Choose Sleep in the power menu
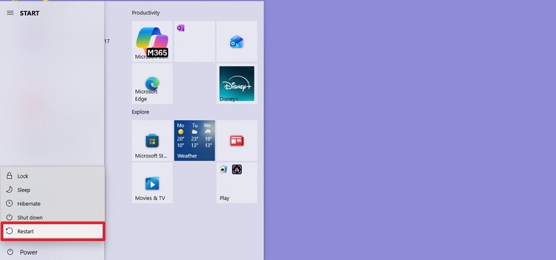 [52, 190]
